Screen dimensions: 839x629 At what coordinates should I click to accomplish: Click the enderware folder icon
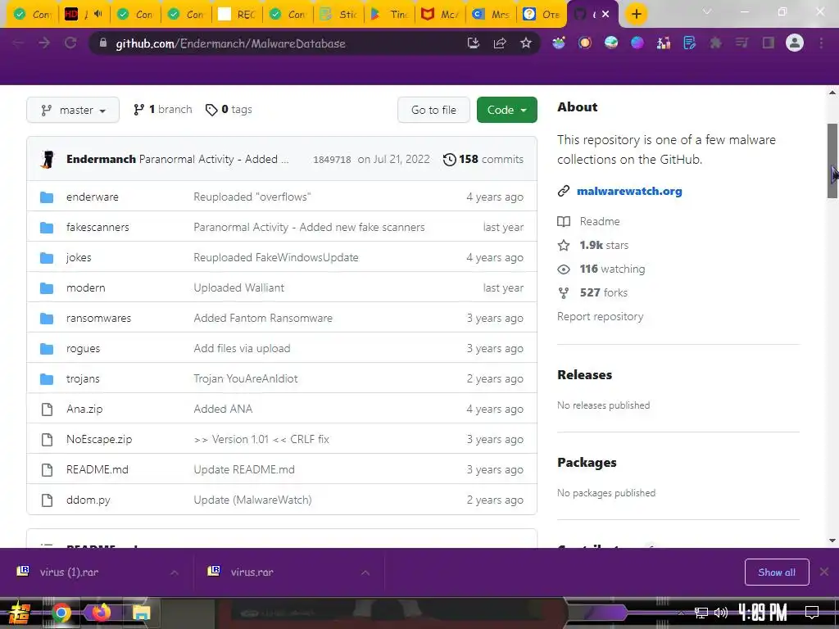coord(47,197)
